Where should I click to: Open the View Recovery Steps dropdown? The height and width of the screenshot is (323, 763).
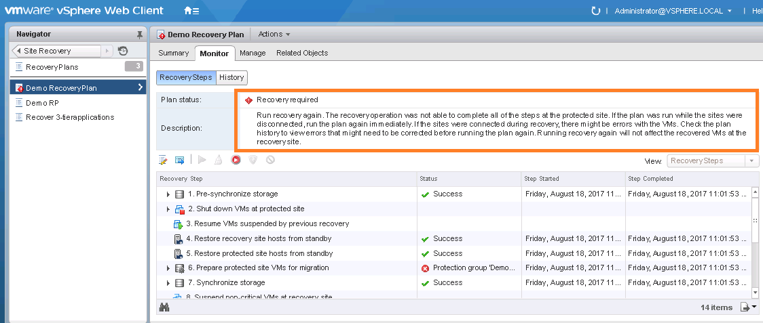click(713, 160)
